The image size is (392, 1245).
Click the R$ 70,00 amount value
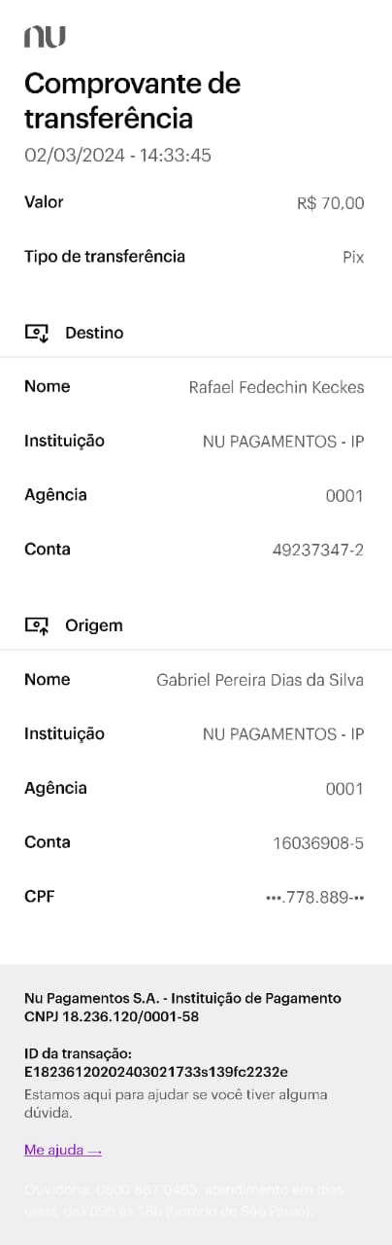coord(331,204)
